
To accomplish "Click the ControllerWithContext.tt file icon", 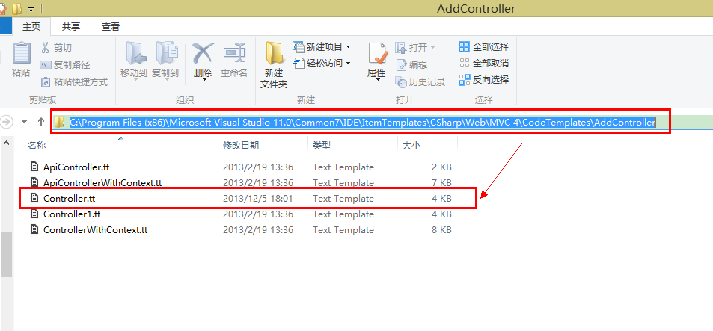I will tap(34, 229).
